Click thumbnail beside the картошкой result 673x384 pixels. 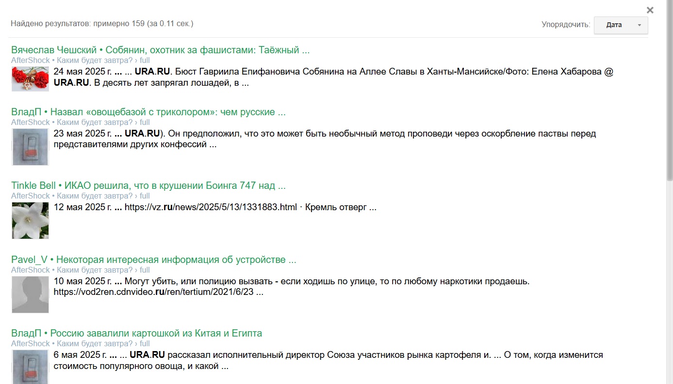(30, 367)
